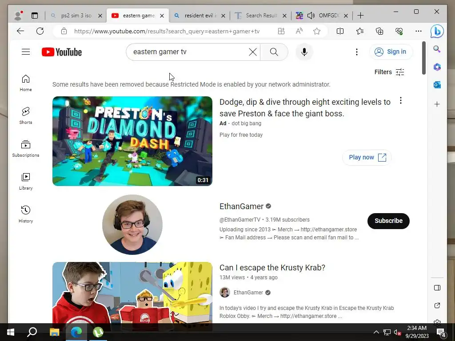Add this page to favorites star
This screenshot has height=341, width=455.
(x=317, y=32)
